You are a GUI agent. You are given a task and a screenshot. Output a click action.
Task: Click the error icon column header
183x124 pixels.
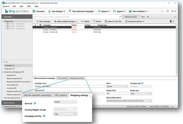pos(40,25)
